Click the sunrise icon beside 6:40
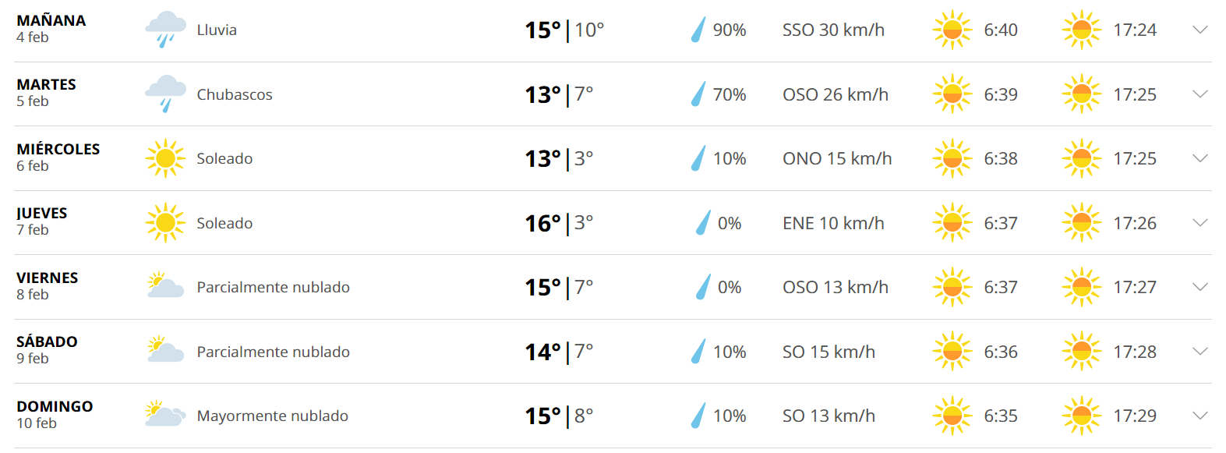1226x453 pixels. (952, 30)
